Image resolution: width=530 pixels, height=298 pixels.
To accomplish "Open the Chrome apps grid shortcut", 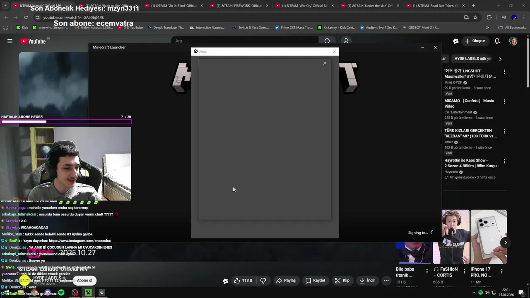I will 5,27.
